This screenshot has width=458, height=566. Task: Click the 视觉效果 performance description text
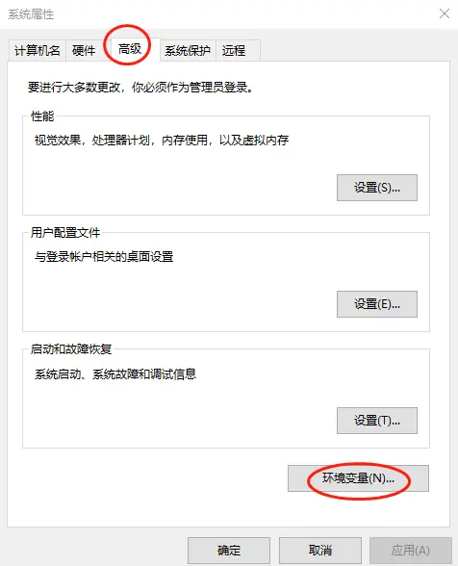[x=162, y=141]
